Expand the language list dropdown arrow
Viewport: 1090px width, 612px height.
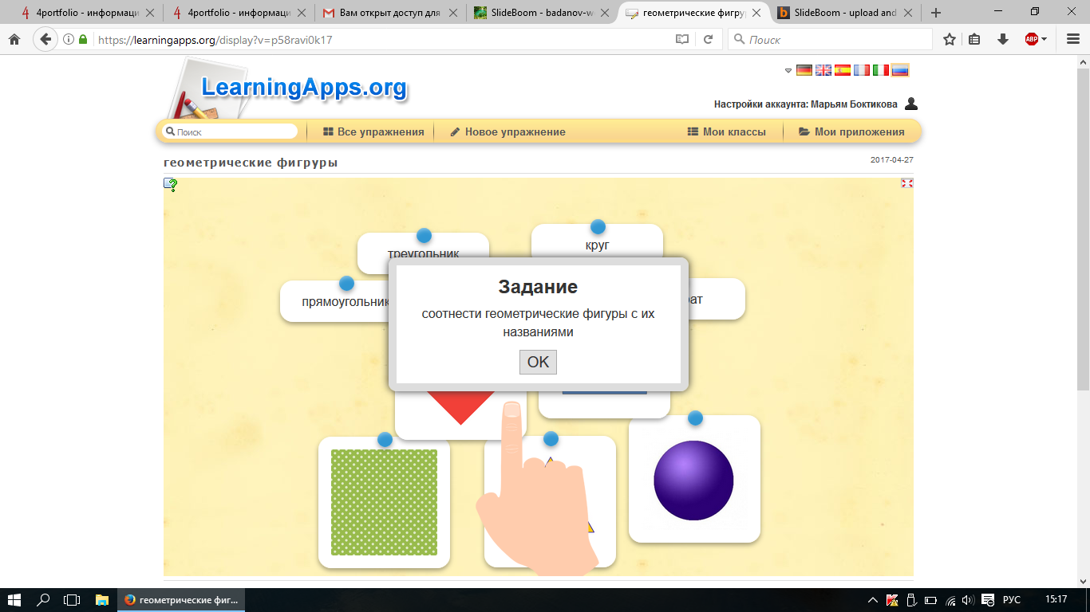click(x=788, y=71)
